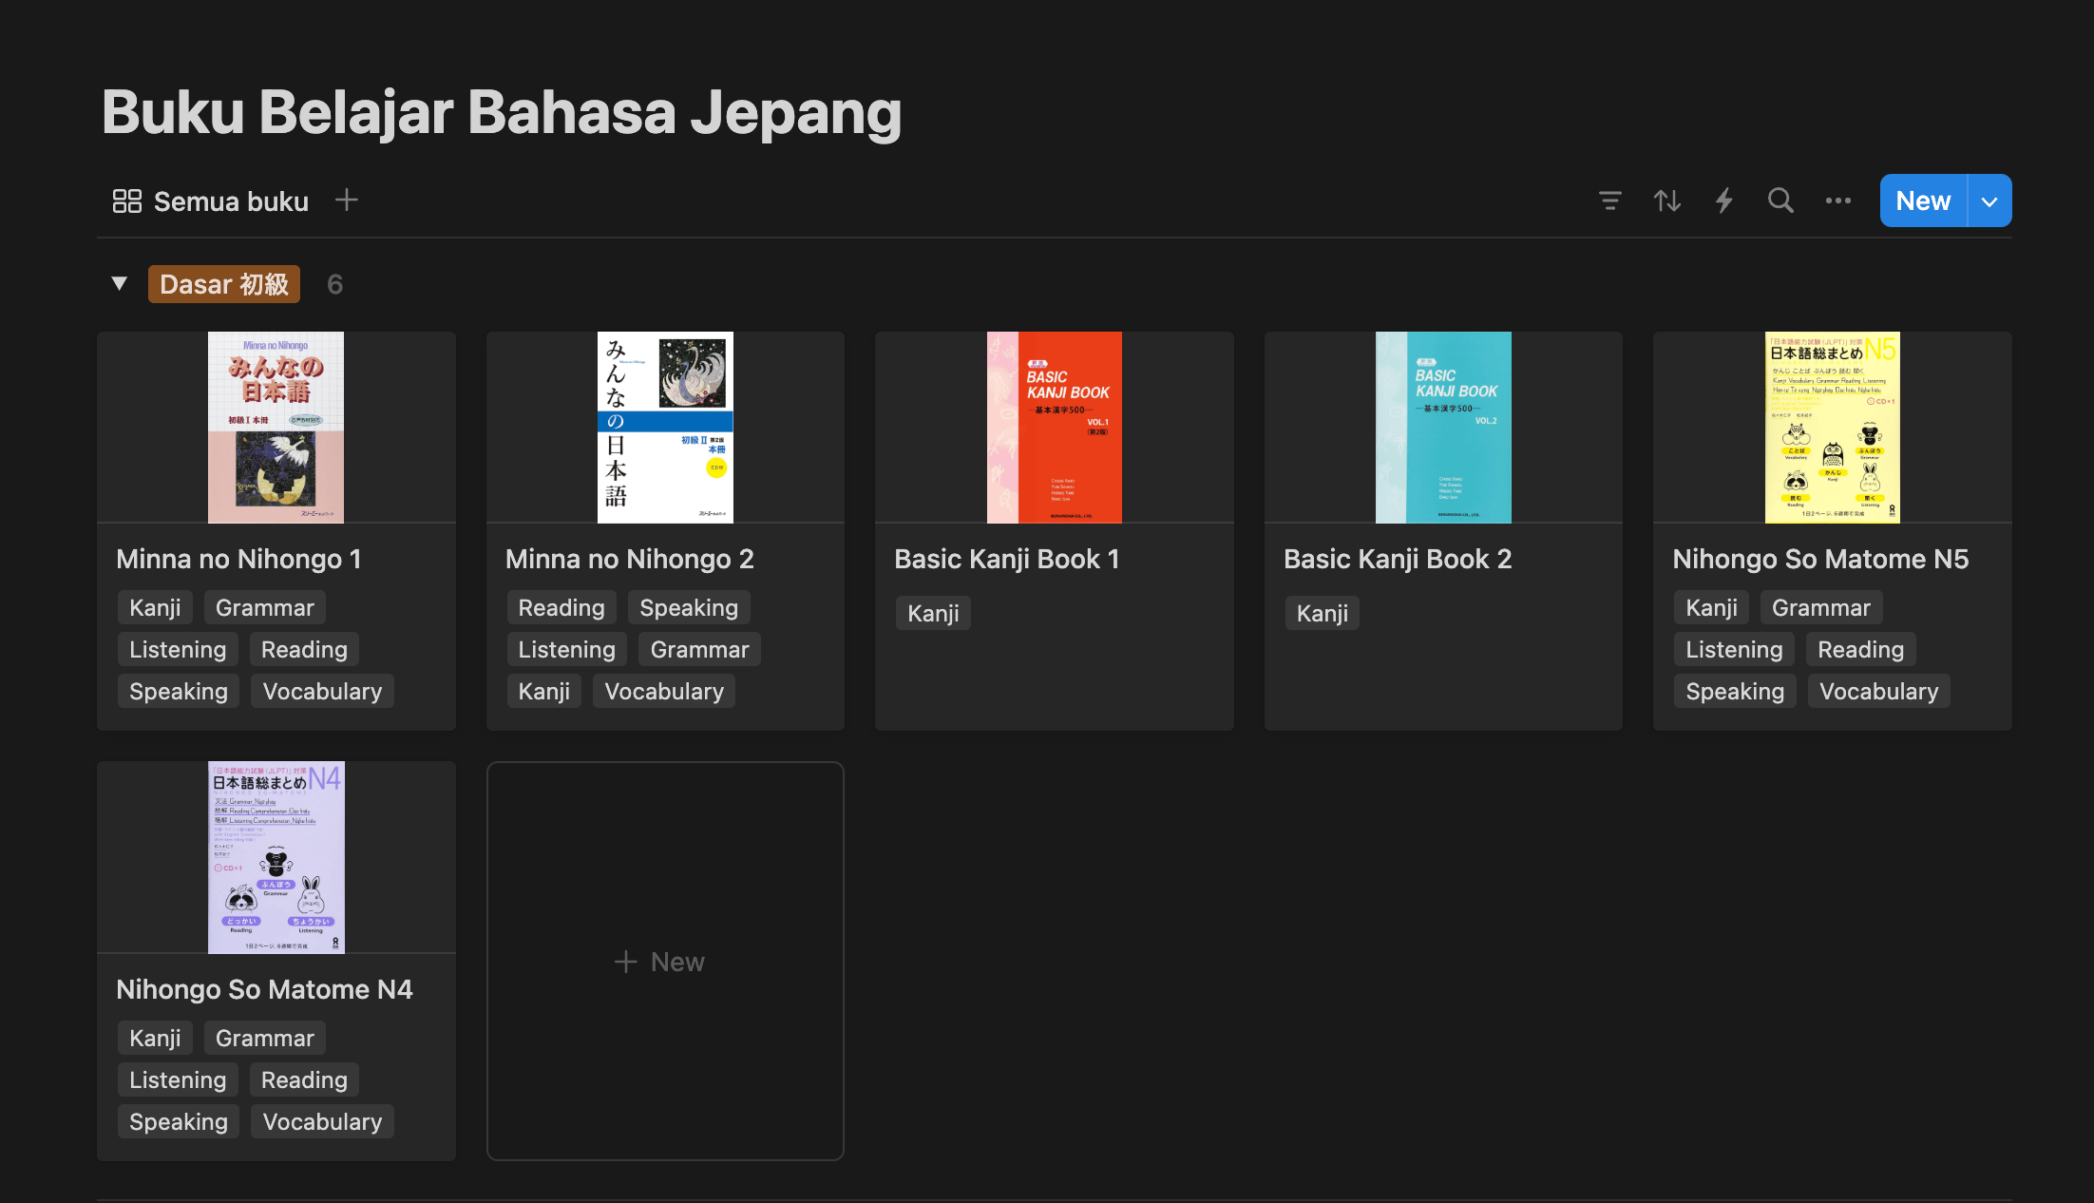
Task: Click the gallery grid icon beside Semua buku
Action: tap(127, 200)
